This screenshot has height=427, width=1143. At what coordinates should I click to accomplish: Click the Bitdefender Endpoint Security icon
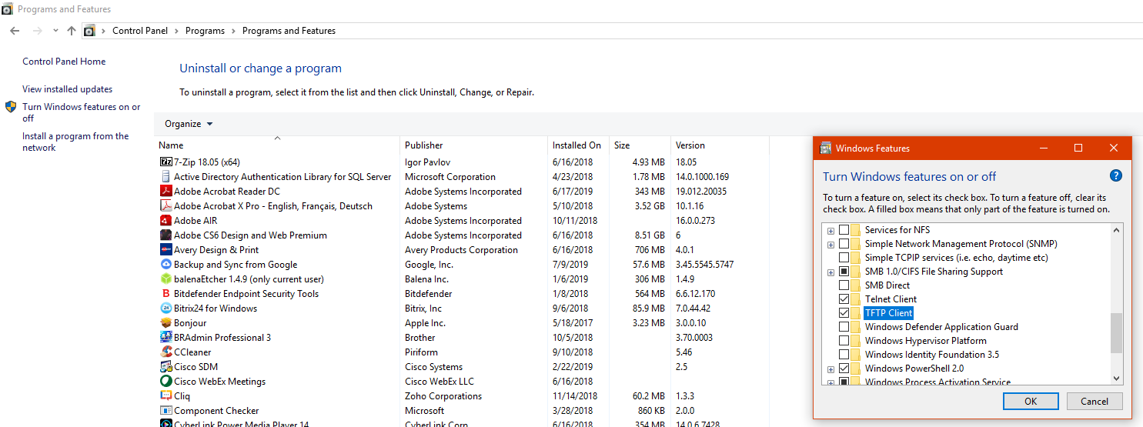click(x=165, y=294)
